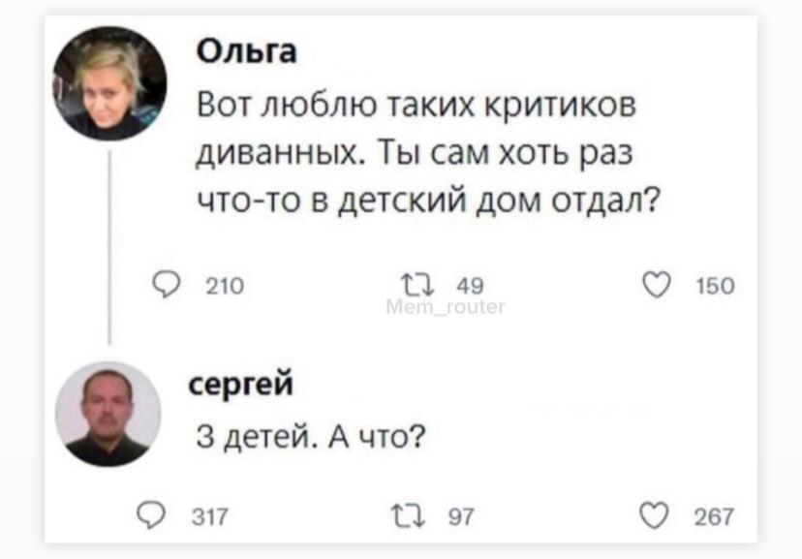Image resolution: width=802 pixels, height=559 pixels.
Task: Click the like count 150
Action: (x=715, y=286)
